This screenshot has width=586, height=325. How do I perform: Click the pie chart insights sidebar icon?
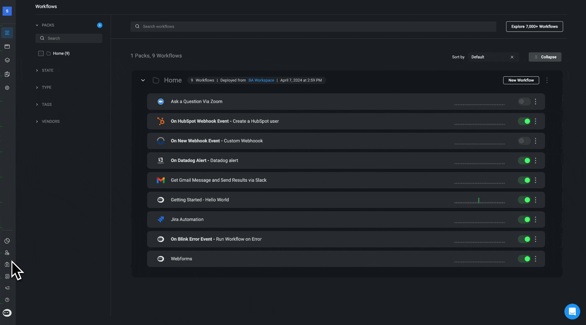[x=7, y=241]
